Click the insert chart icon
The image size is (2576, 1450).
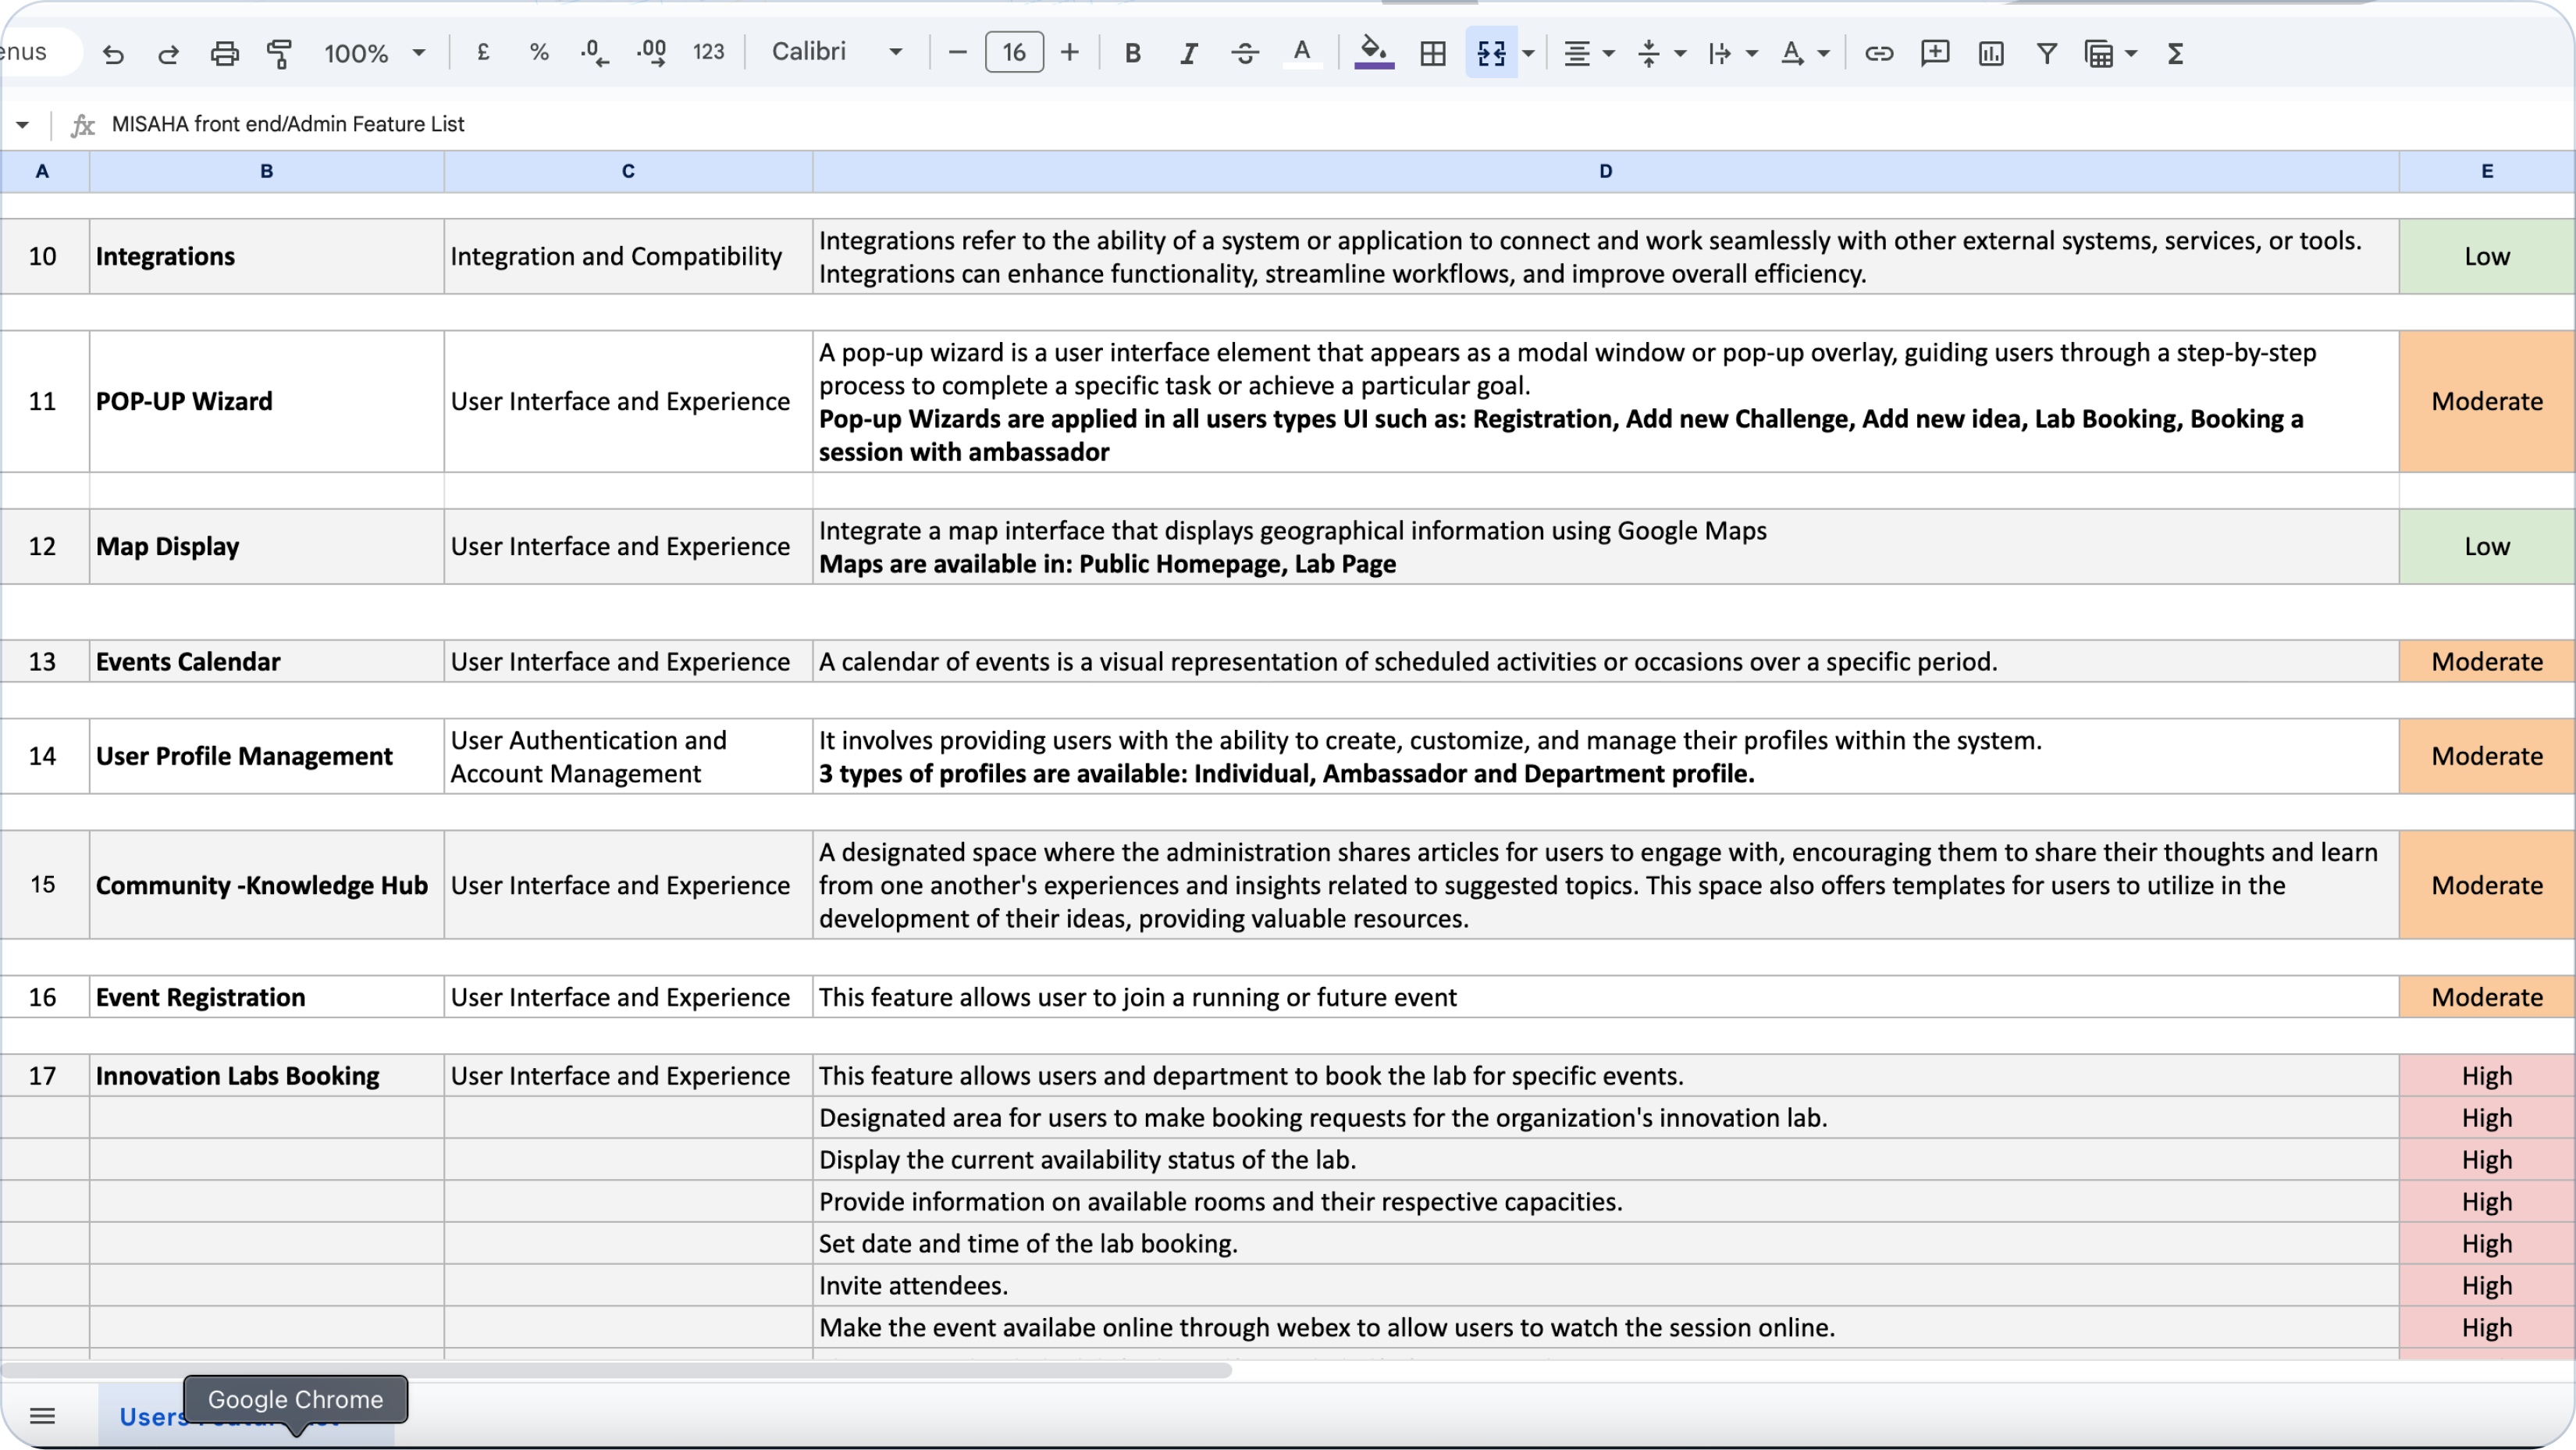click(1991, 53)
